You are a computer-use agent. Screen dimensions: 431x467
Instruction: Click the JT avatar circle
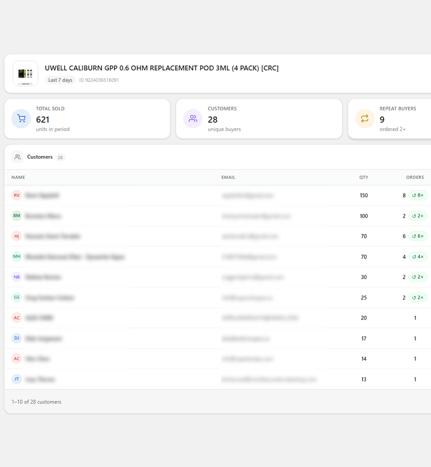pos(17,379)
